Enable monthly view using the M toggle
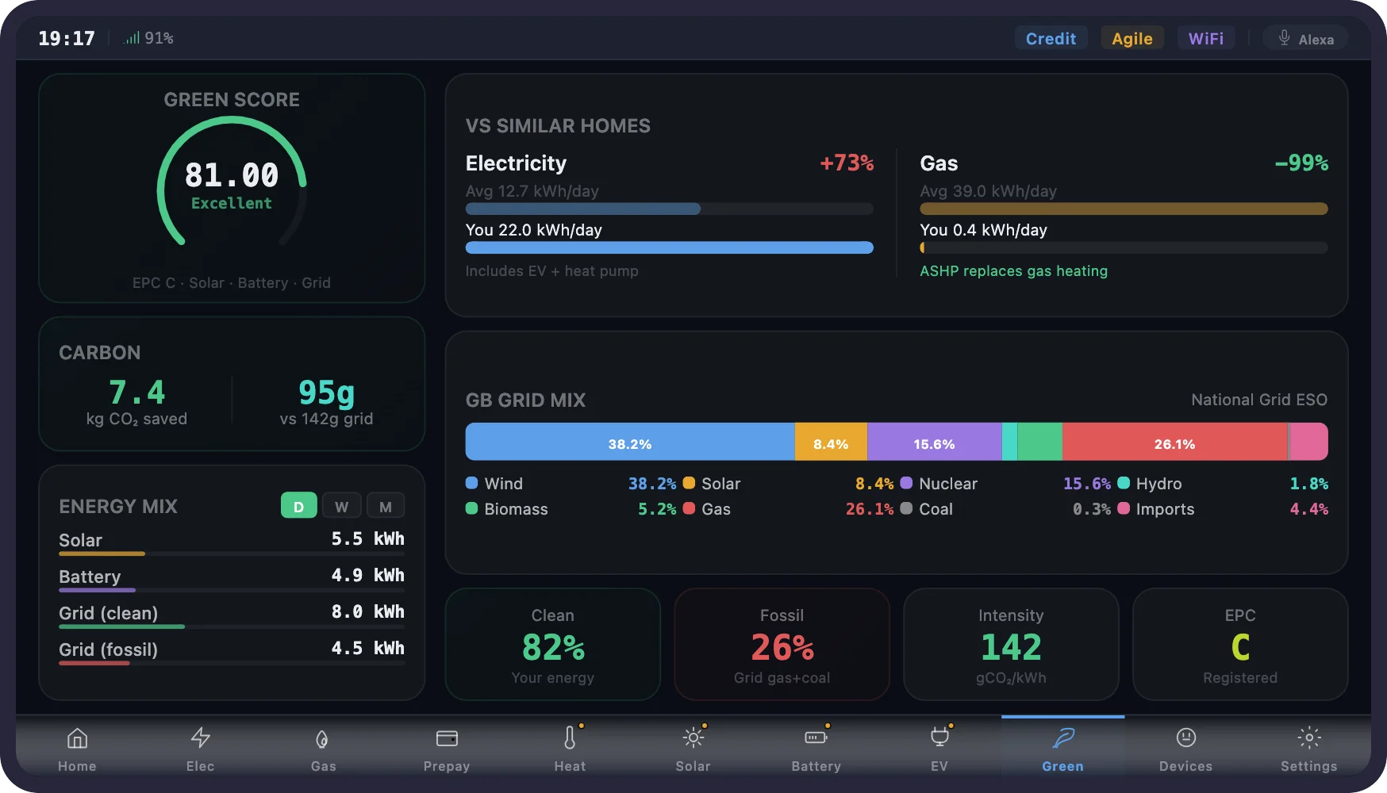The height and width of the screenshot is (793, 1387). tap(386, 505)
